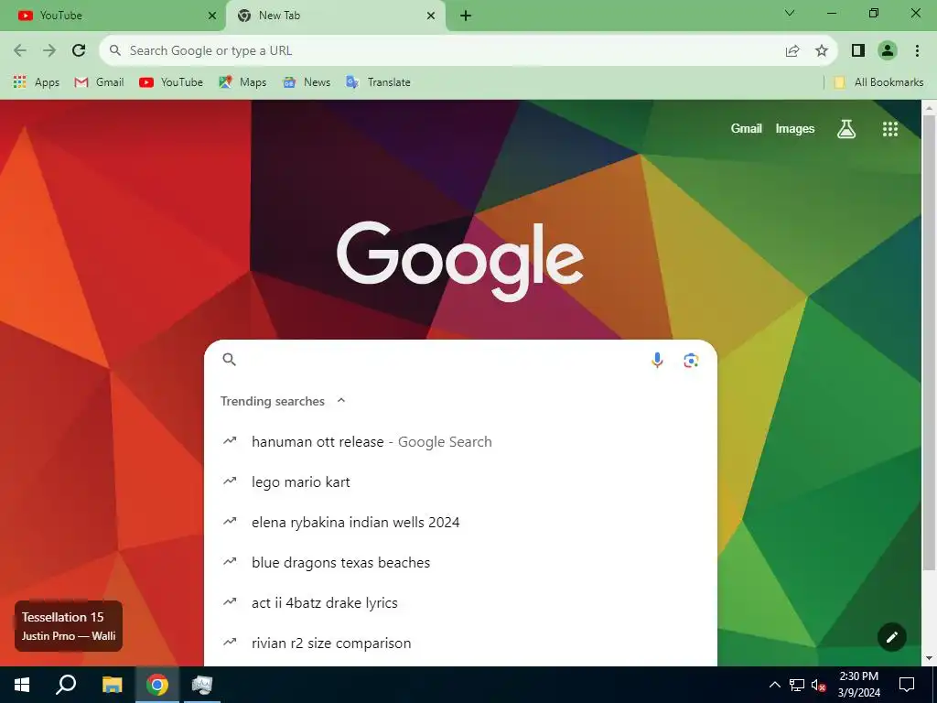Open the taskbar clock and date
This screenshot has width=937, height=703.
(858, 685)
